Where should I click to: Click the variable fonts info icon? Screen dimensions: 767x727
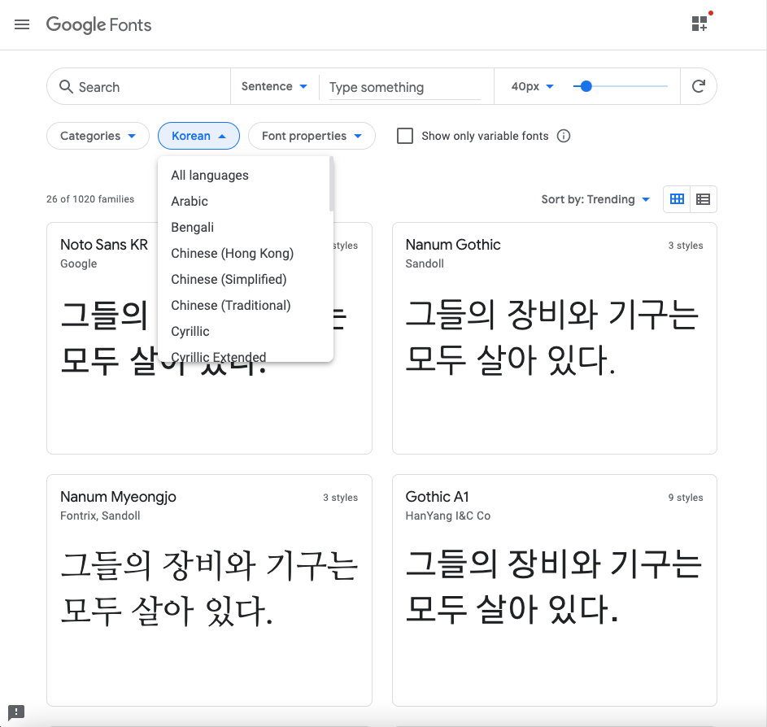[x=564, y=136]
